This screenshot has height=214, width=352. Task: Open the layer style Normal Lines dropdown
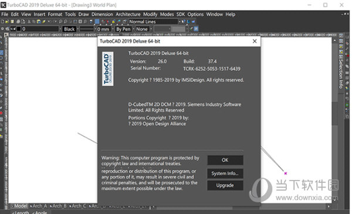[x=180, y=22]
